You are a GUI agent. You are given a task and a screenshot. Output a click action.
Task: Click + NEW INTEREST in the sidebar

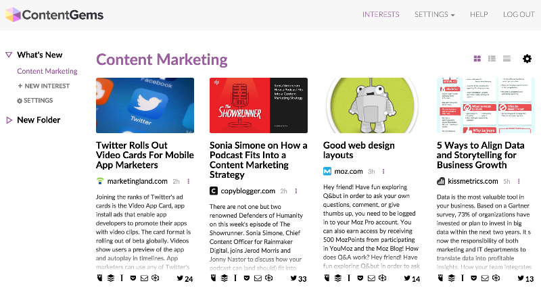pos(43,86)
